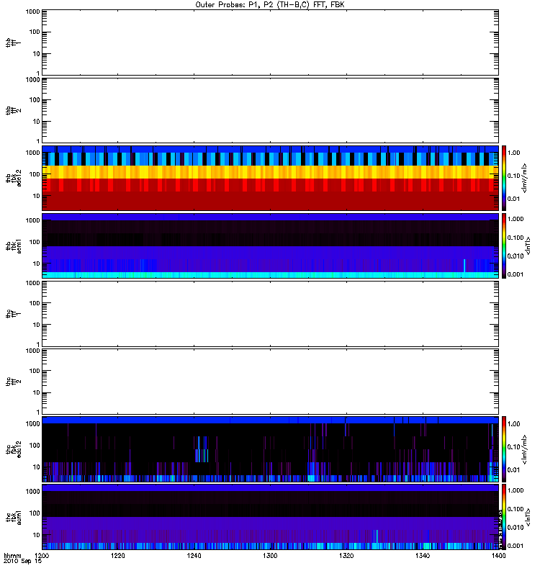
Task: Click the '1.00' colorbar value of thb edc12
Action: tap(513, 153)
